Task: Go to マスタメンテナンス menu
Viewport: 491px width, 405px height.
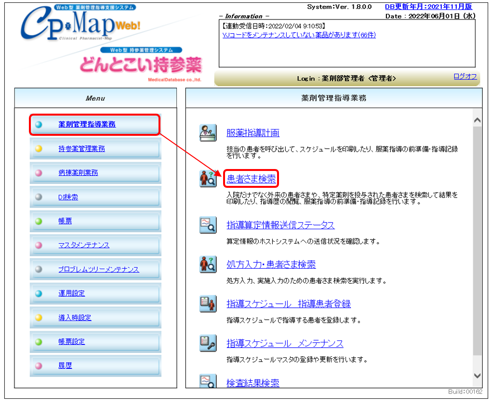Action: (x=83, y=245)
